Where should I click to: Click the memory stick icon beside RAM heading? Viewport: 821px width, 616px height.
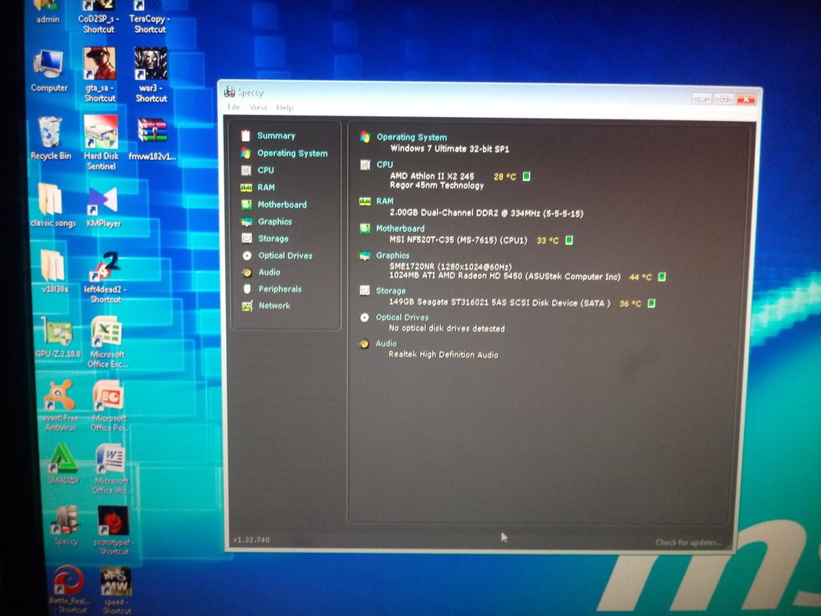tap(365, 201)
